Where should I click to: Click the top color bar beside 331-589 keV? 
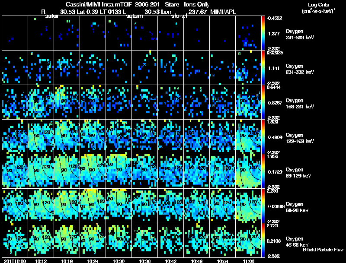click(263, 33)
